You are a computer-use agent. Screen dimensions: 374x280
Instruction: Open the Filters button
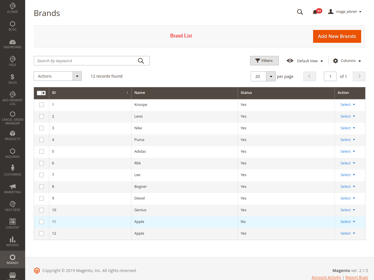point(264,61)
